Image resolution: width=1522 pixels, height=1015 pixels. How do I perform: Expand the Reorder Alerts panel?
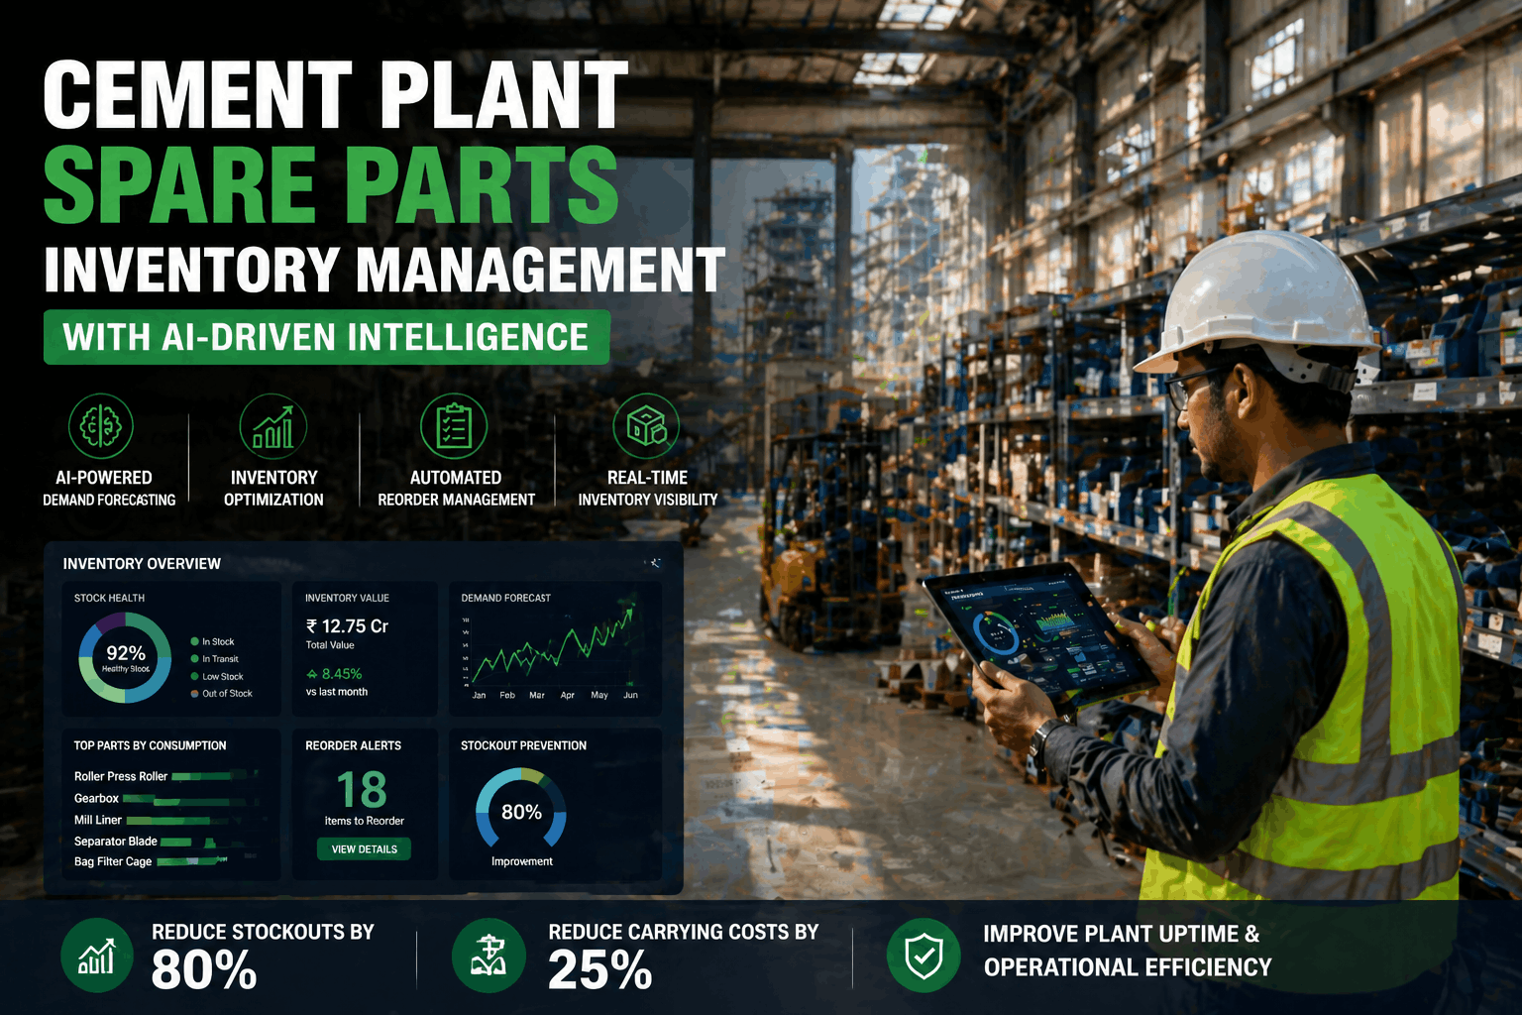[x=364, y=793]
